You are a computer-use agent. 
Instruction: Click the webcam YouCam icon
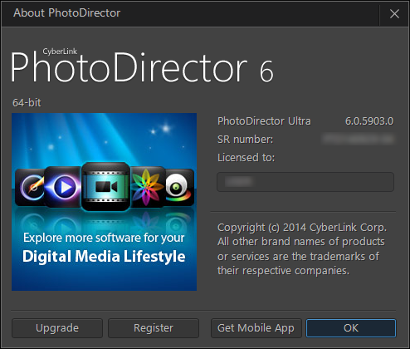179,187
